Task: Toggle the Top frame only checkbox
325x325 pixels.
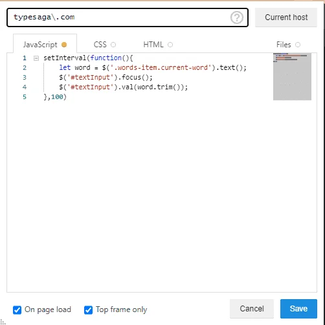Action: coord(88,310)
